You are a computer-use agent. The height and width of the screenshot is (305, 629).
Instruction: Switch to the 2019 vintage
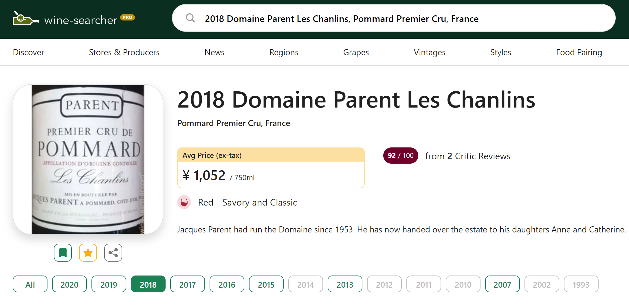point(109,284)
